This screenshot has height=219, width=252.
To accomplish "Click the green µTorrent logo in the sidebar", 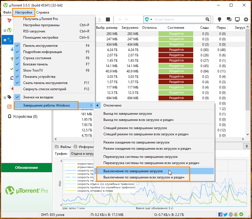I will click(x=10, y=30).
